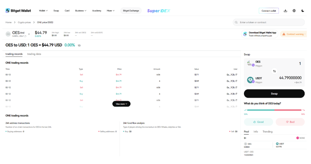Viewport: 311px width, 164px height.
Task: Click the Bitget Wallet App download icon
Action: pos(245,34)
